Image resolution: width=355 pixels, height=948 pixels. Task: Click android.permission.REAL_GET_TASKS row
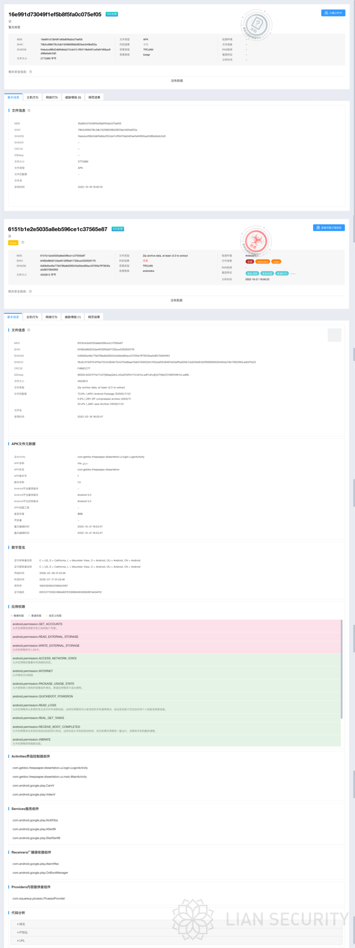[x=176, y=718]
